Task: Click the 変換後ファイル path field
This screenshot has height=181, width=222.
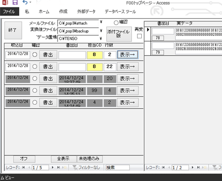Action: click(x=78, y=31)
